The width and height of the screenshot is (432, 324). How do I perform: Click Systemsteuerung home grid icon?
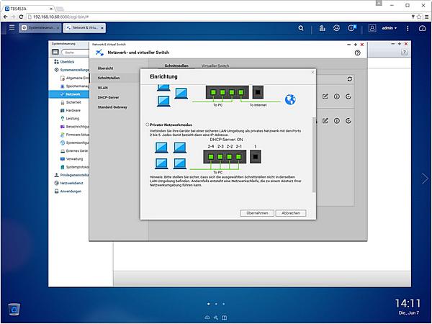[x=55, y=52]
